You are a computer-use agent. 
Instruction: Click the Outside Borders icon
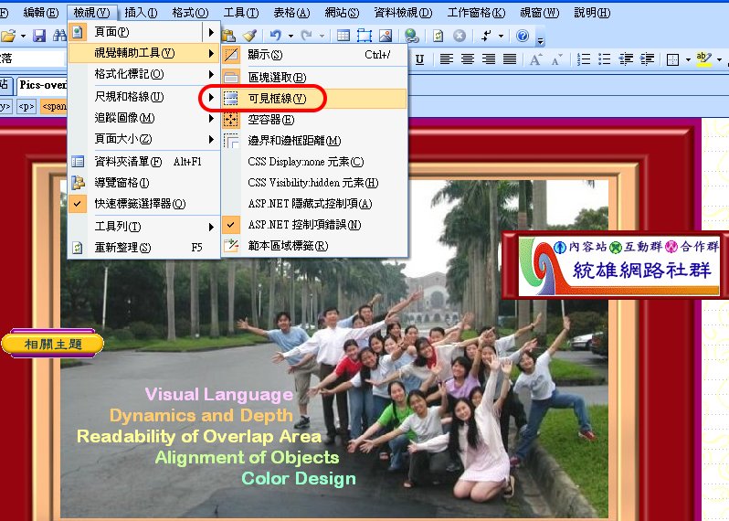tap(672, 59)
